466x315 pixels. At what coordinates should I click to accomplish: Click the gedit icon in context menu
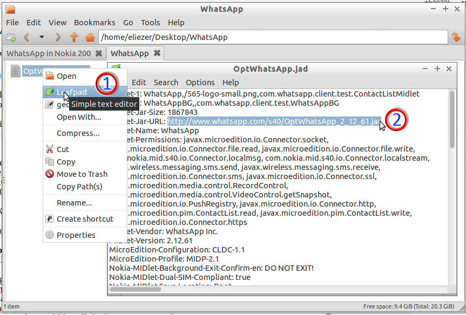pyautogui.click(x=50, y=104)
